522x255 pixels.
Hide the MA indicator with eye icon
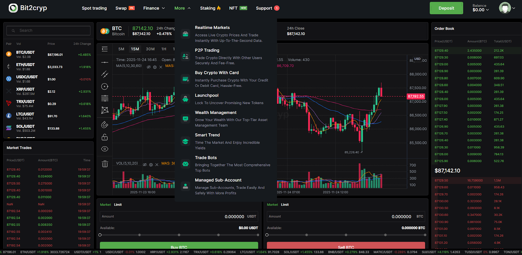click(149, 67)
